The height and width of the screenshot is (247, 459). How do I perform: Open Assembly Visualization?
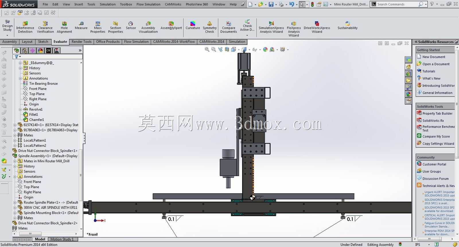[x=148, y=27]
